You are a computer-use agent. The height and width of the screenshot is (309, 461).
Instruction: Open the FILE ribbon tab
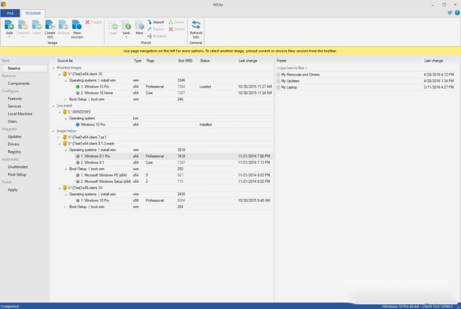click(x=10, y=12)
